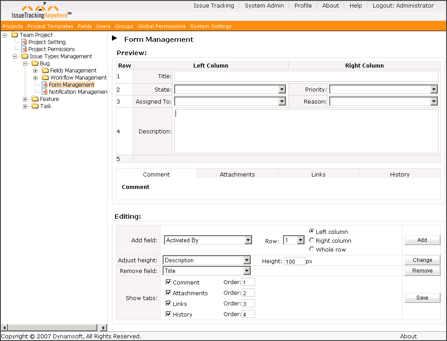Click the Feature folder icon
The height and width of the screenshot is (341, 447).
35,99
